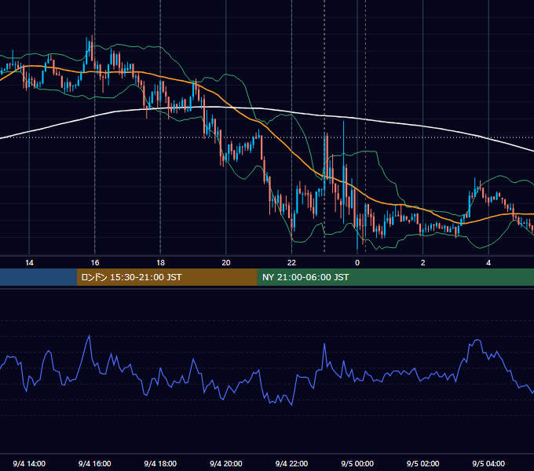Click the 9/4 18:00 date label
This screenshot has width=534, height=471.
160,463
